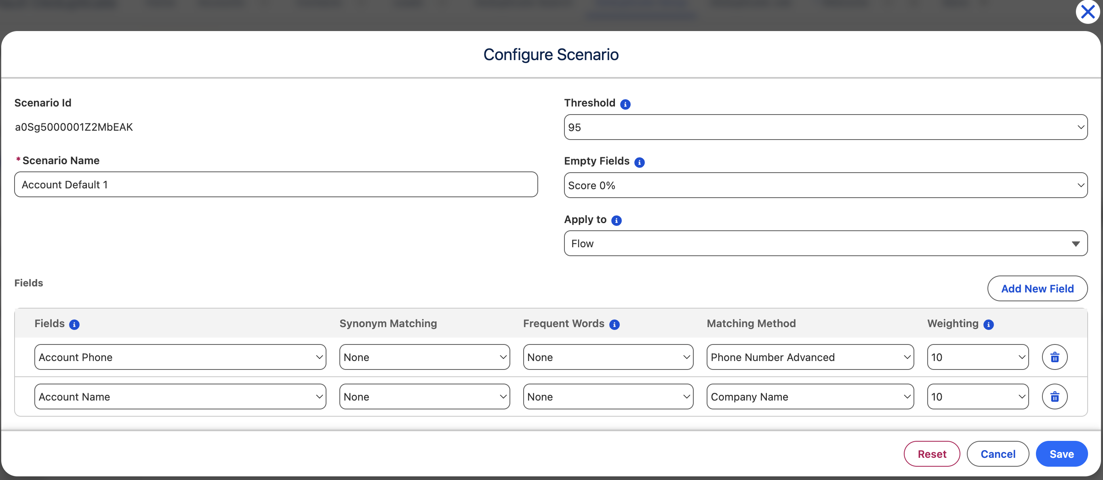Click the Weighting info icon

tap(988, 325)
